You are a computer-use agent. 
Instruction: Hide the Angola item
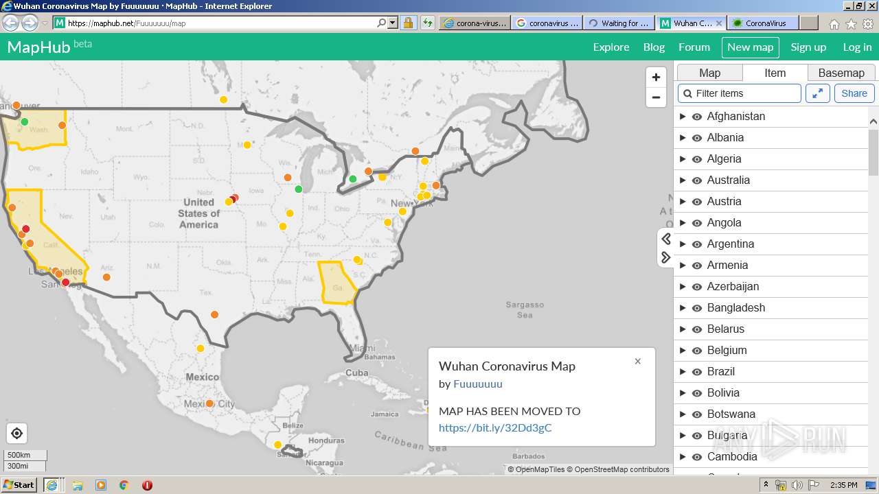click(x=697, y=223)
